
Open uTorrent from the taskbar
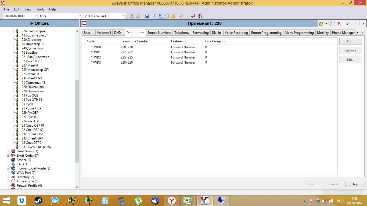tap(138, 200)
